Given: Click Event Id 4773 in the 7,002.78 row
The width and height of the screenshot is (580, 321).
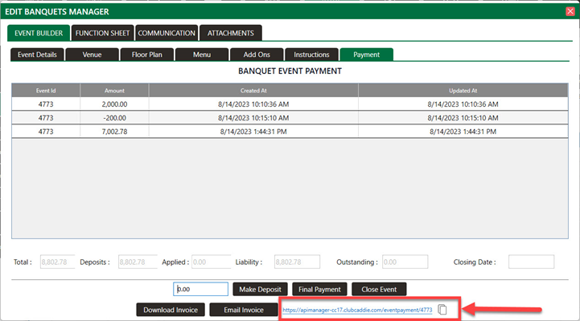Looking at the screenshot, I should click(46, 132).
